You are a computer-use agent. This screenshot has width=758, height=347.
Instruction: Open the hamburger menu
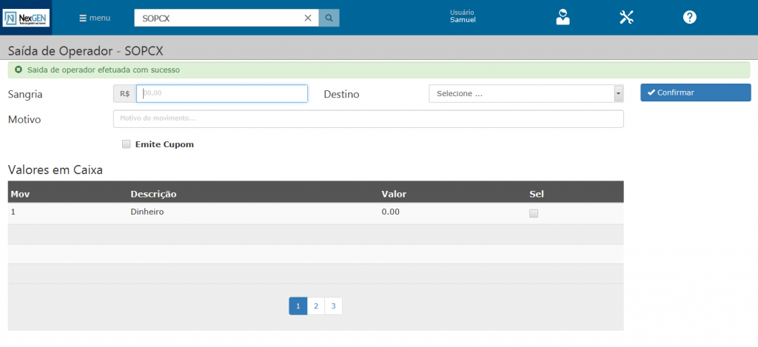coord(95,18)
